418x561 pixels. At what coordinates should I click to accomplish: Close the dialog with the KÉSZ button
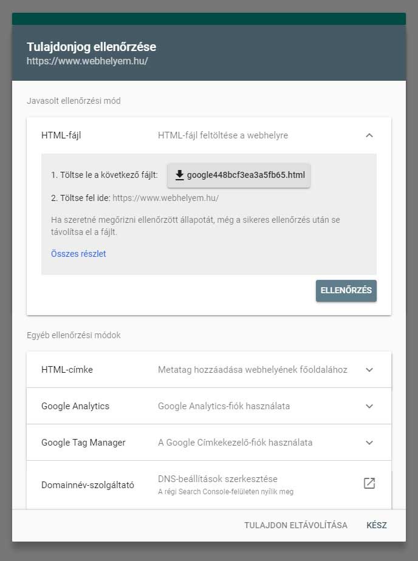click(x=377, y=525)
